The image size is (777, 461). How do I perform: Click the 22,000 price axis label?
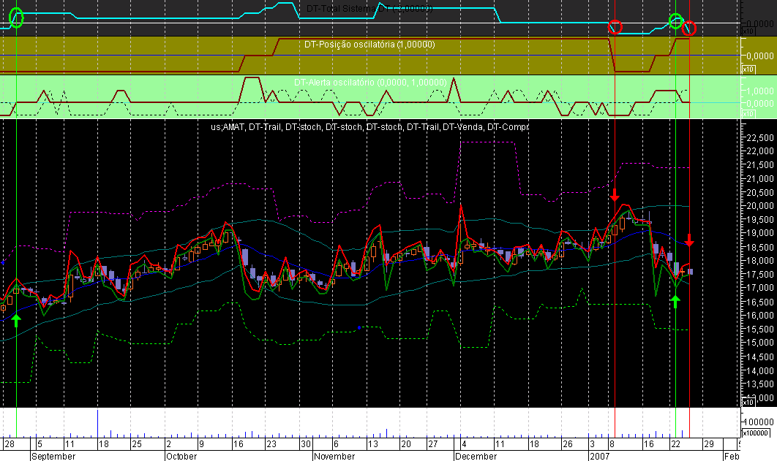tap(759, 151)
